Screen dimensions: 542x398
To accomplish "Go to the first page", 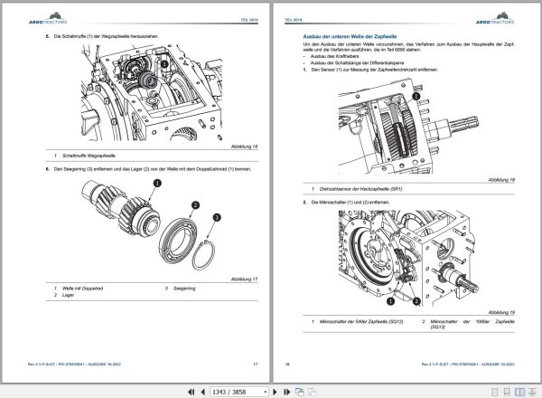I will pyautogui.click(x=191, y=392).
